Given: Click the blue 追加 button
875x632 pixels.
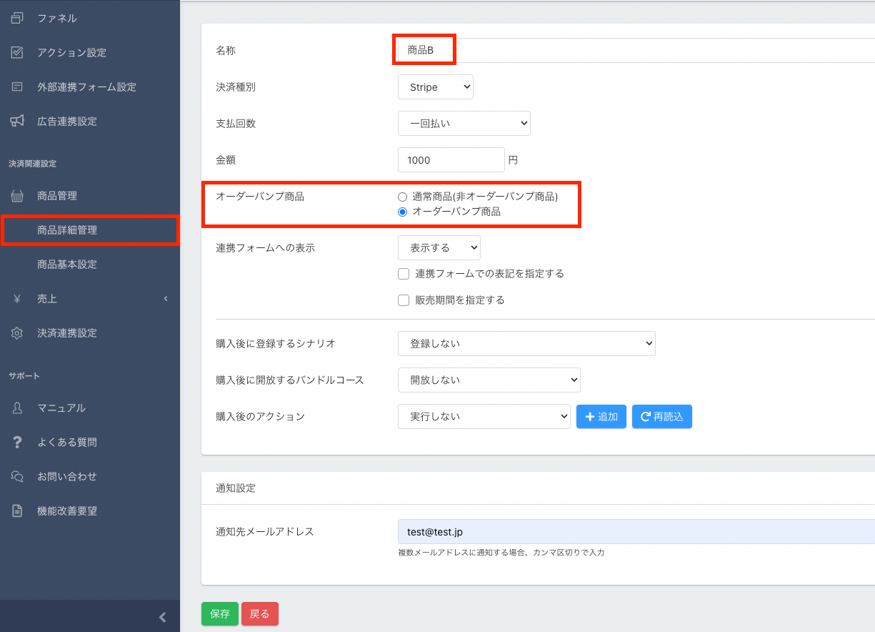Looking at the screenshot, I should [x=601, y=417].
